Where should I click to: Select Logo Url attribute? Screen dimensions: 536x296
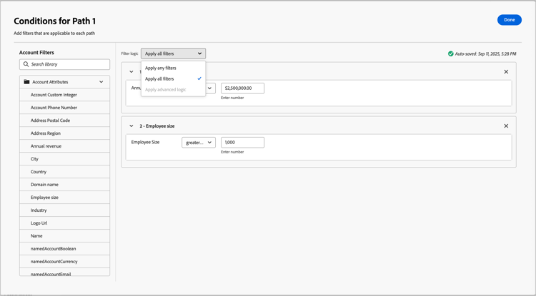click(x=64, y=223)
